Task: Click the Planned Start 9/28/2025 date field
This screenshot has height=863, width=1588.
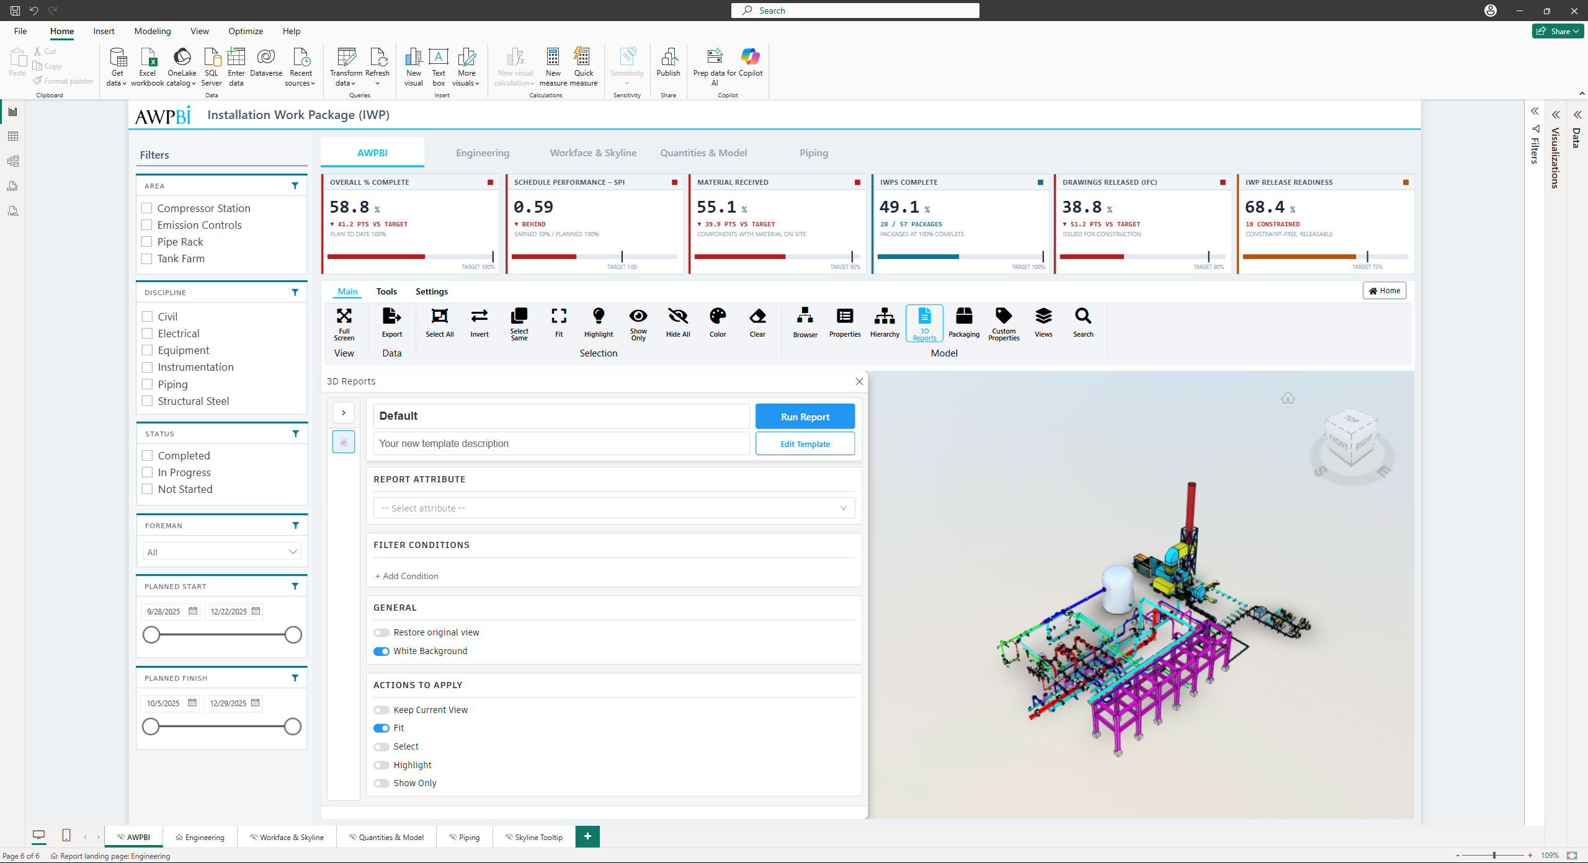Action: tap(170, 611)
